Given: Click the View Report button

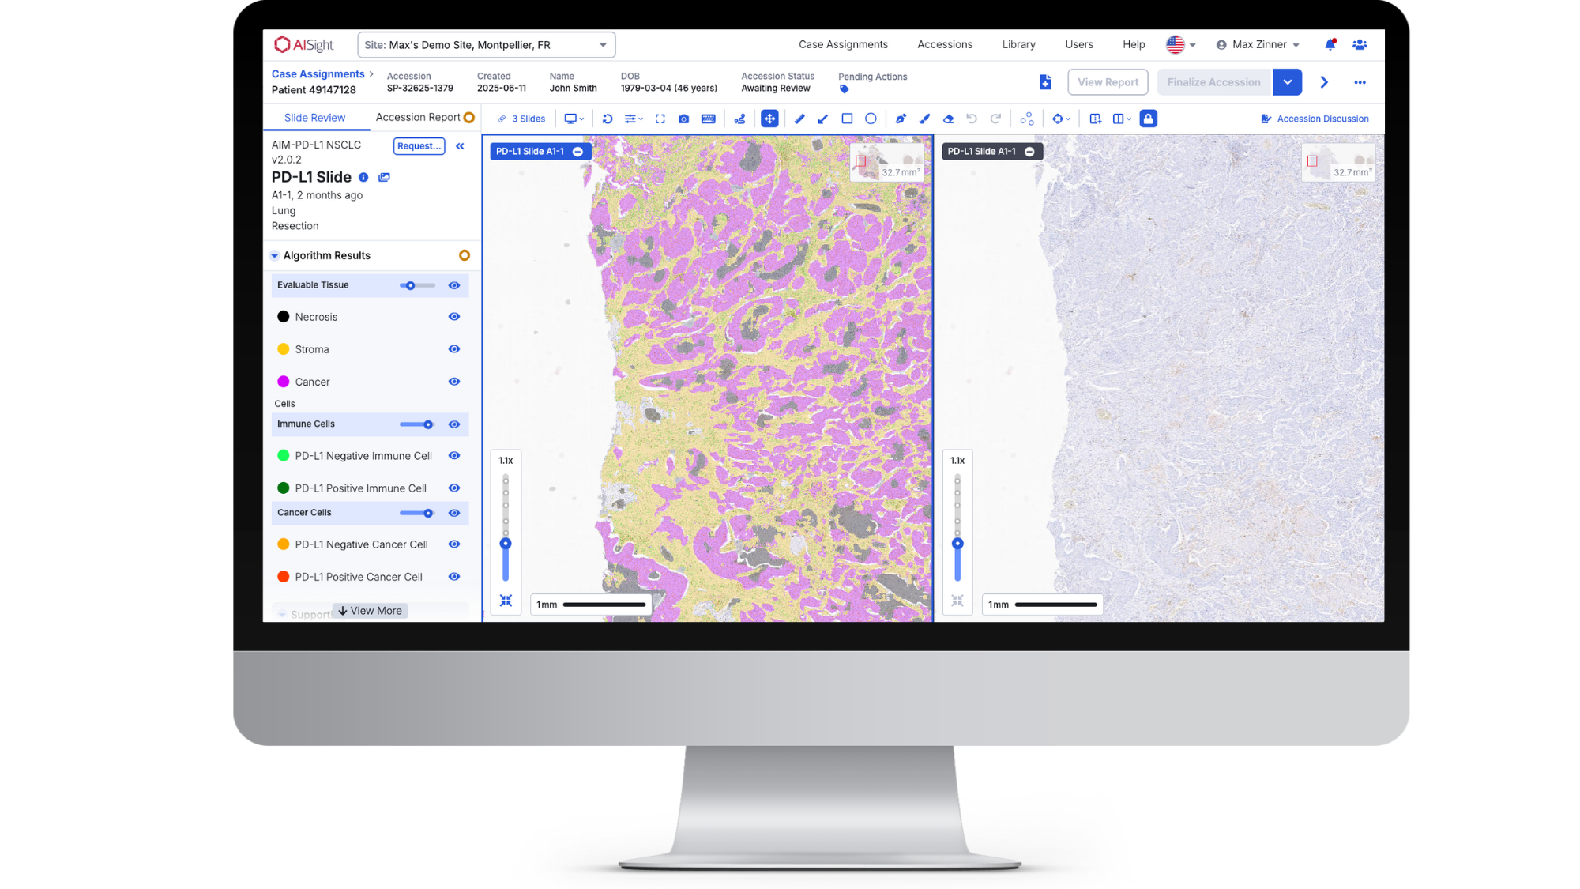Looking at the screenshot, I should [x=1107, y=82].
